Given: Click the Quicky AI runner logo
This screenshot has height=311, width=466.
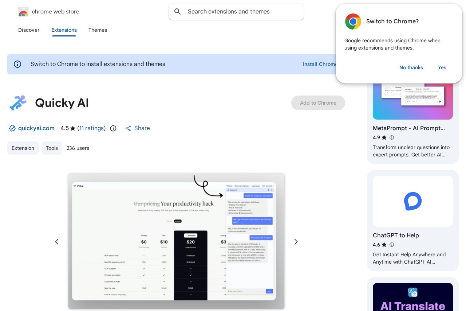Looking at the screenshot, I should click(x=18, y=103).
